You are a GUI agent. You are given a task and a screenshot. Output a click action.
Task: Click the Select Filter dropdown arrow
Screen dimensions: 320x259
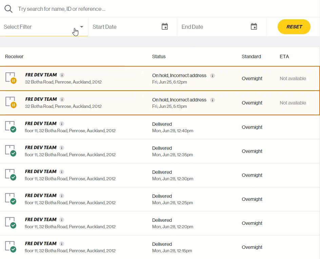pos(81,26)
